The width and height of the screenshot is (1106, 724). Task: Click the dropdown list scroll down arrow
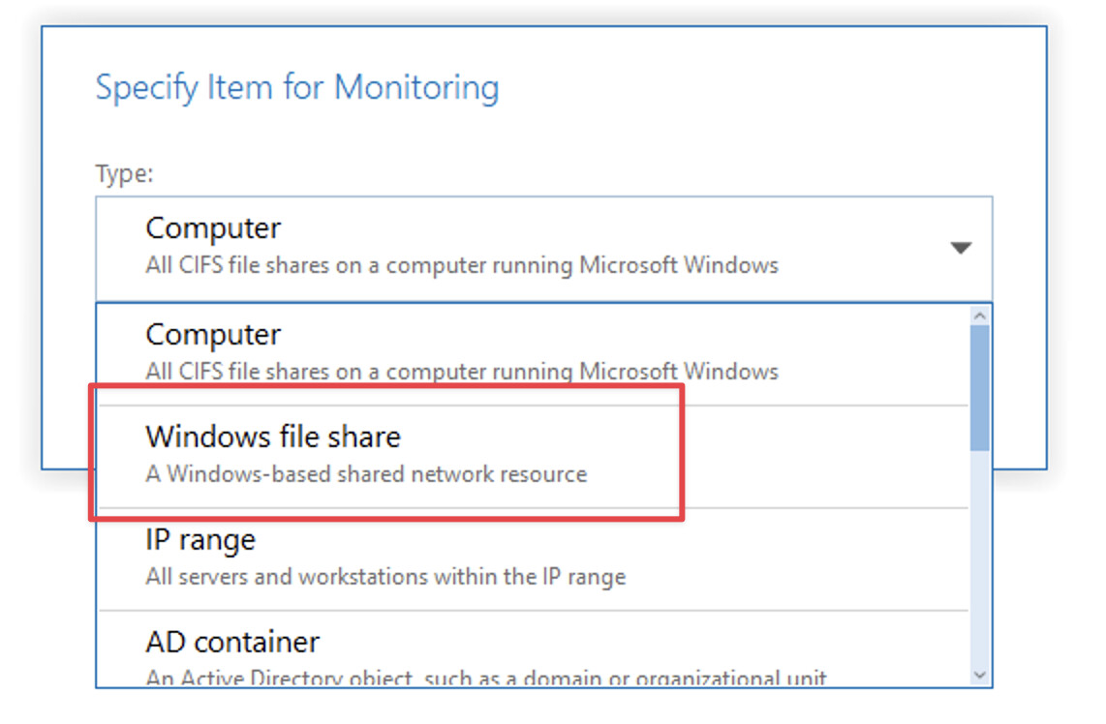pyautogui.click(x=979, y=675)
